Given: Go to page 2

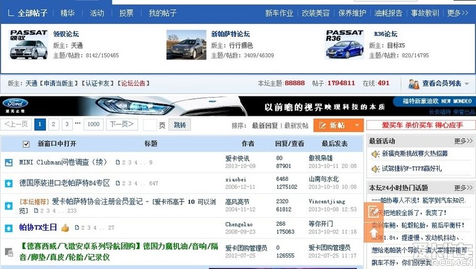Looking at the screenshot, I should tap(53, 124).
